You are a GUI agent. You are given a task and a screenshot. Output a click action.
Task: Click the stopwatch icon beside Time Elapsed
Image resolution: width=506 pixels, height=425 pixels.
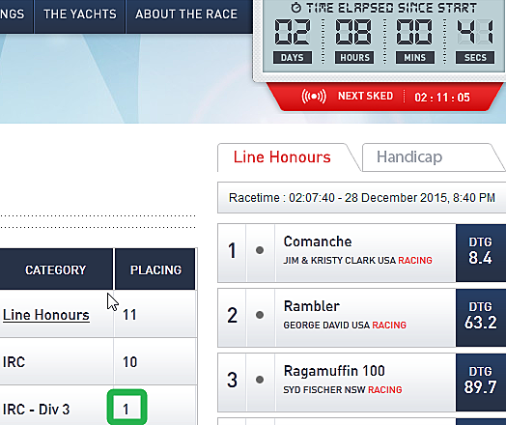pyautogui.click(x=295, y=8)
